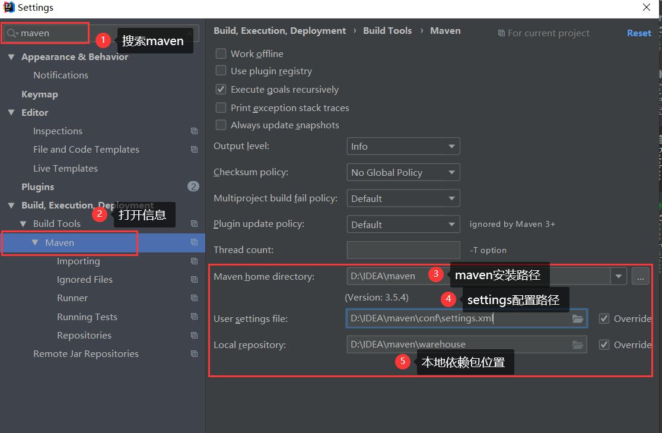The image size is (662, 433).
Task: Collapse the Appearance & Behavior section
Action: pyautogui.click(x=11, y=56)
